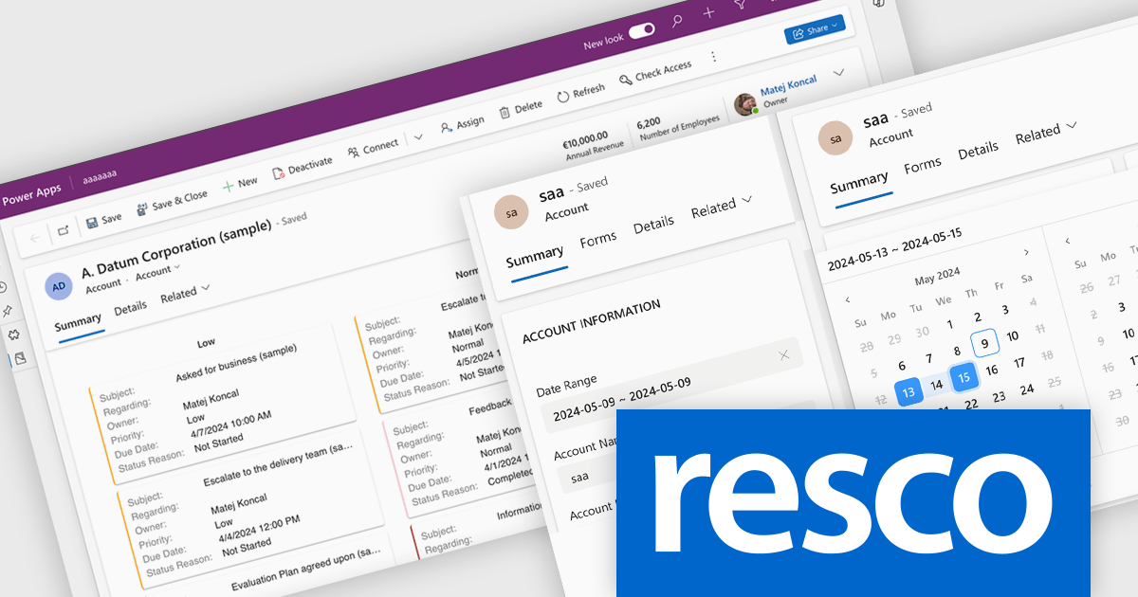This screenshot has width=1138, height=597.
Task: Click the previous arrow of the second calendar panel
Action: 1068,240
